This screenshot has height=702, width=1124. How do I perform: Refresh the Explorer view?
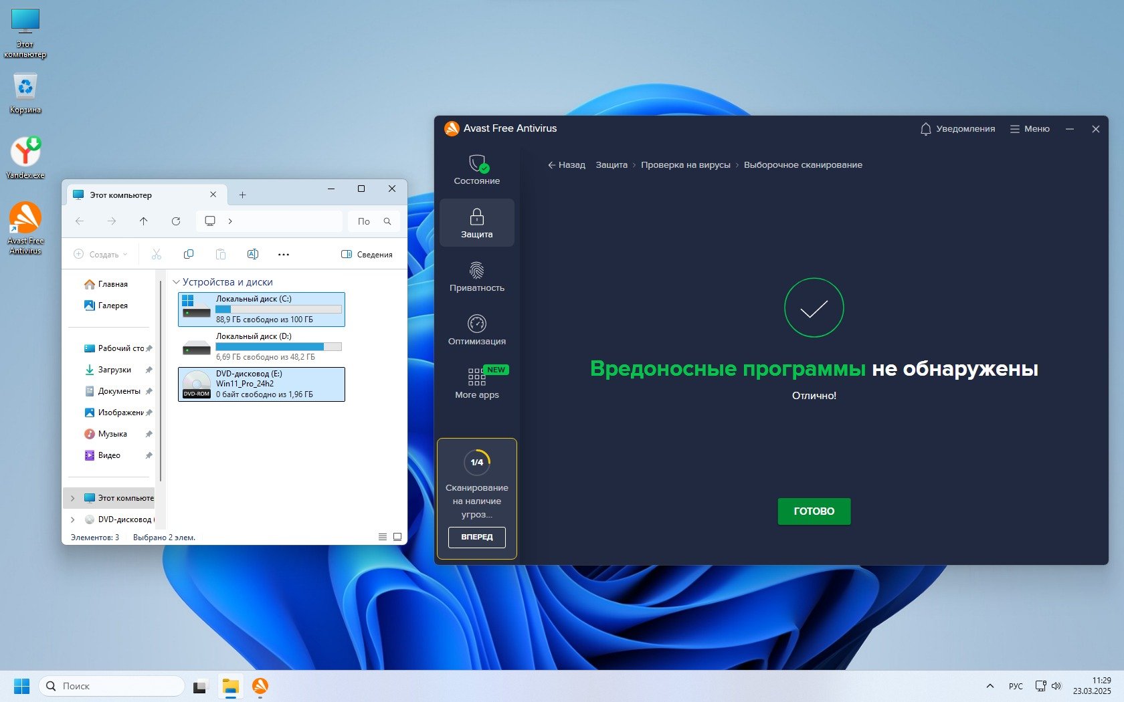click(176, 221)
